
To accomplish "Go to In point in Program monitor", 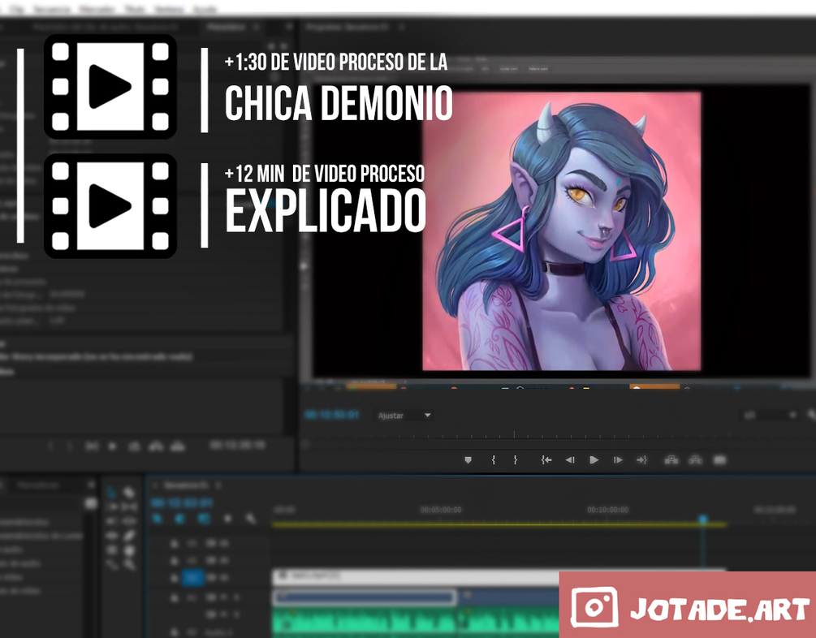I will click(x=546, y=460).
